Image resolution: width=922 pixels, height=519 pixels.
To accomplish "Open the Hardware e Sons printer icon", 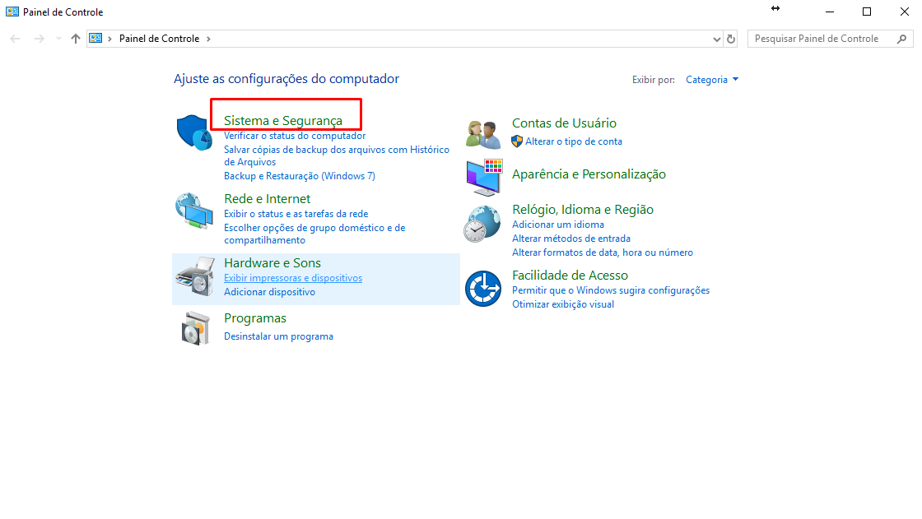I will (195, 276).
